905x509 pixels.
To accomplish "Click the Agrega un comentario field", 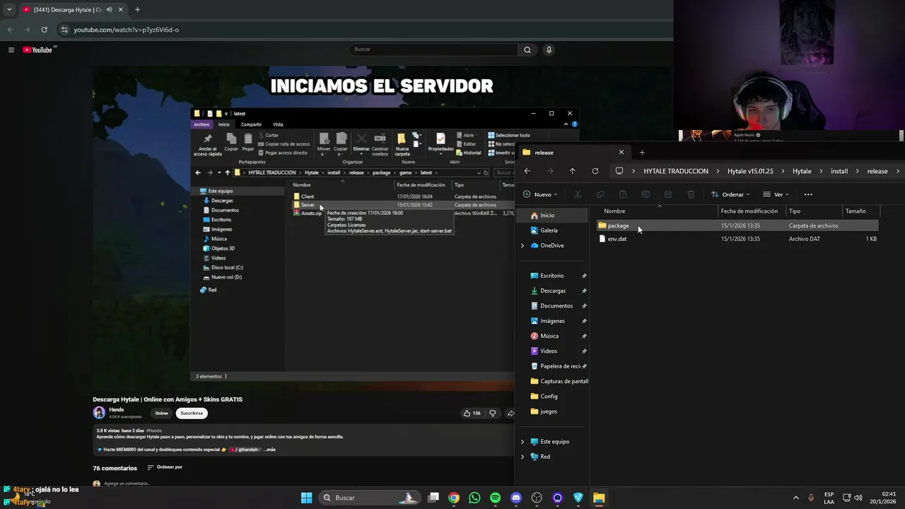I will click(x=127, y=484).
